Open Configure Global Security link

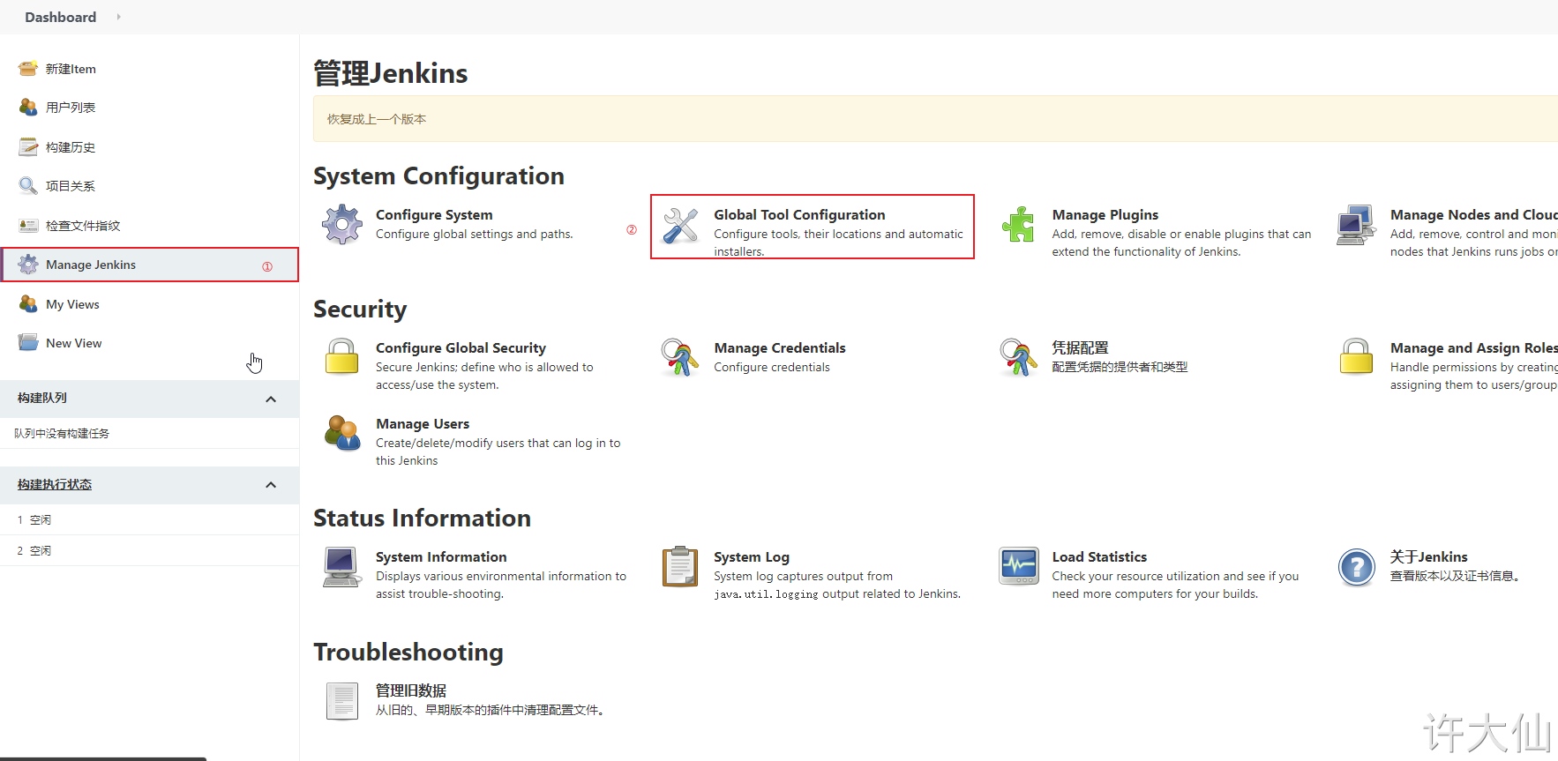(461, 347)
